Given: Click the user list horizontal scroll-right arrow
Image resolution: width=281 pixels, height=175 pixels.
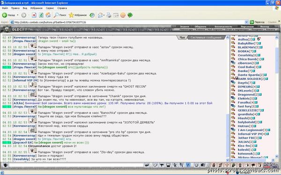Looking at the screenshot, I should [x=273, y=160].
